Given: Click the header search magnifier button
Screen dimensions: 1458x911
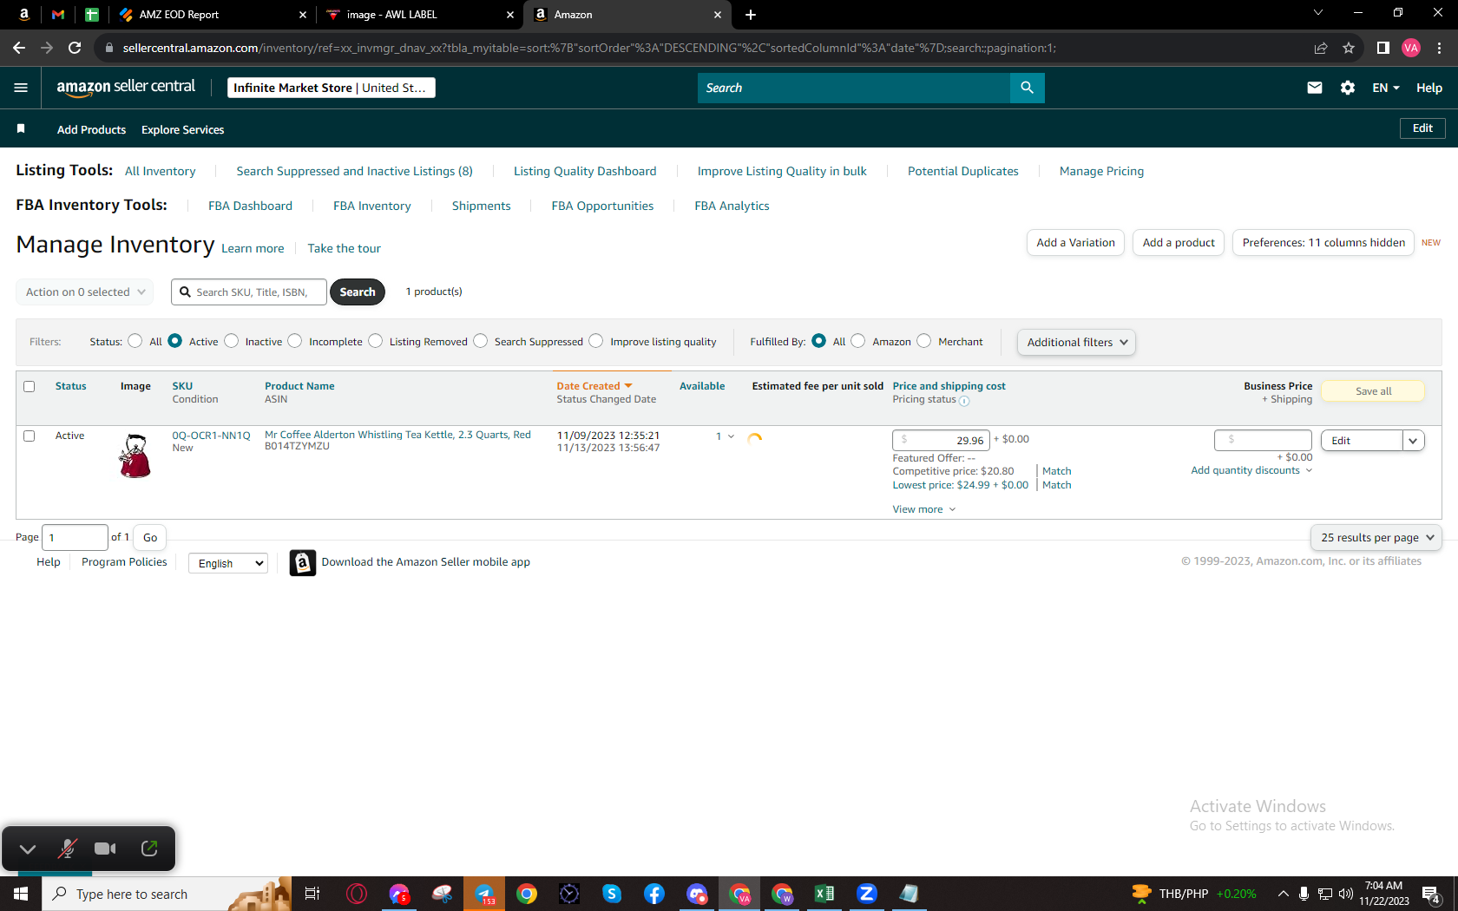Looking at the screenshot, I should [1027, 88].
